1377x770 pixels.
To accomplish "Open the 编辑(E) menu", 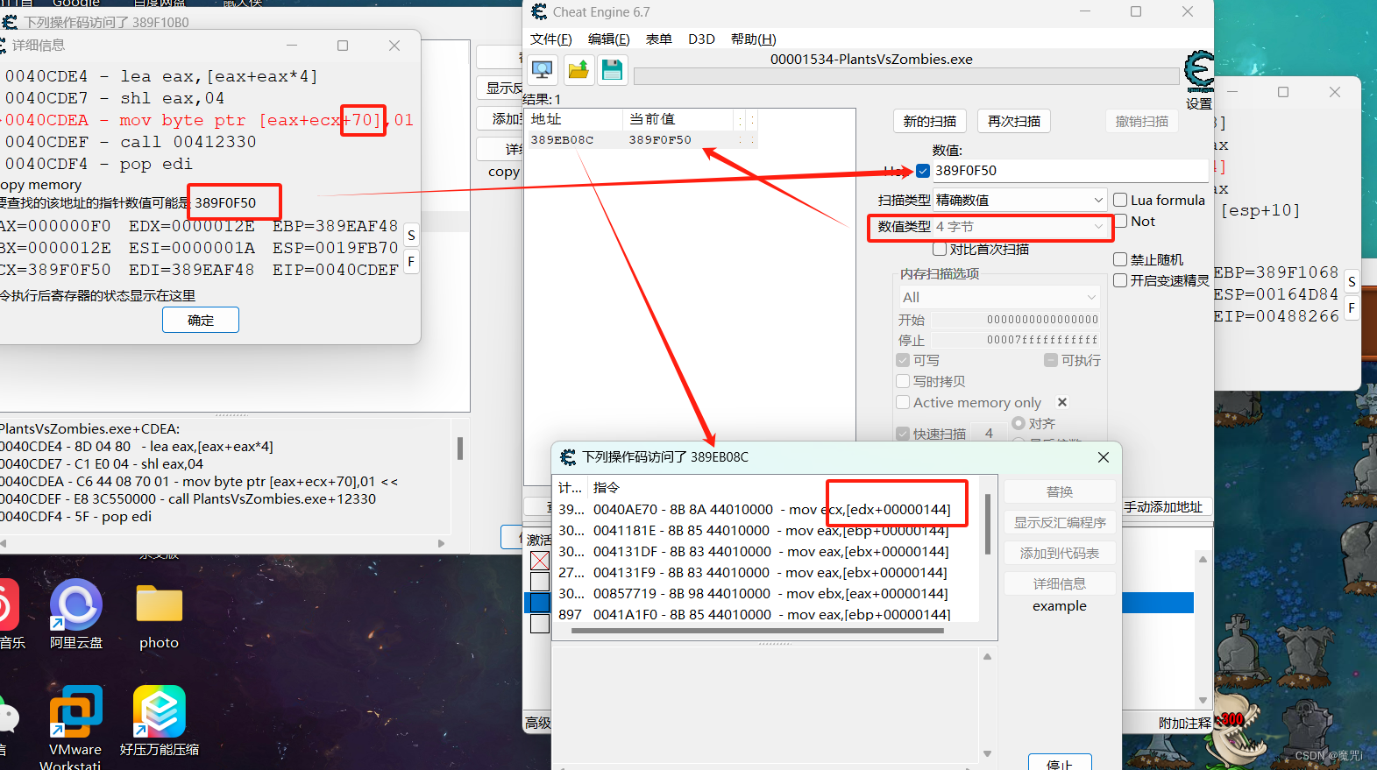I will tap(609, 39).
